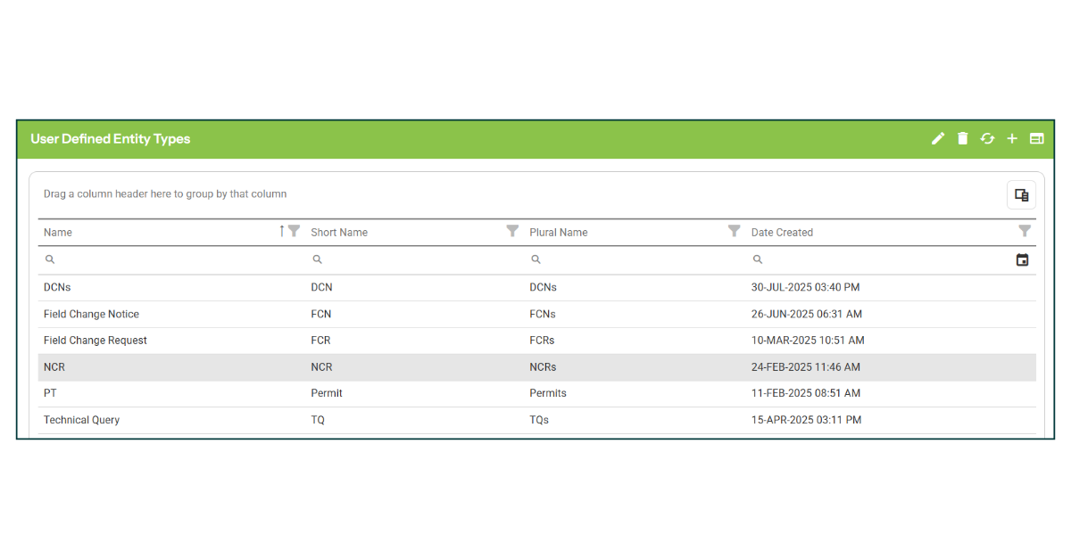The width and height of the screenshot is (1071, 559).
Task: Open the column chooser button
Action: click(x=1021, y=194)
